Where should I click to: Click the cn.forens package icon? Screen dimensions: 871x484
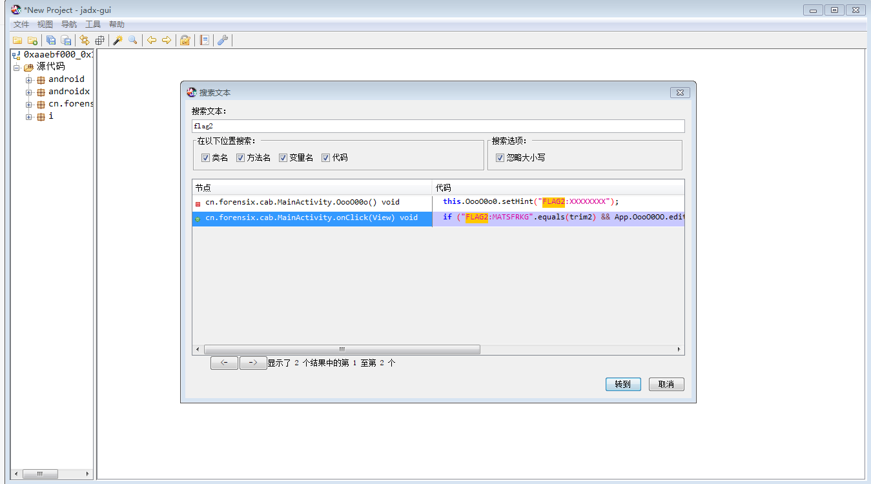(x=41, y=105)
